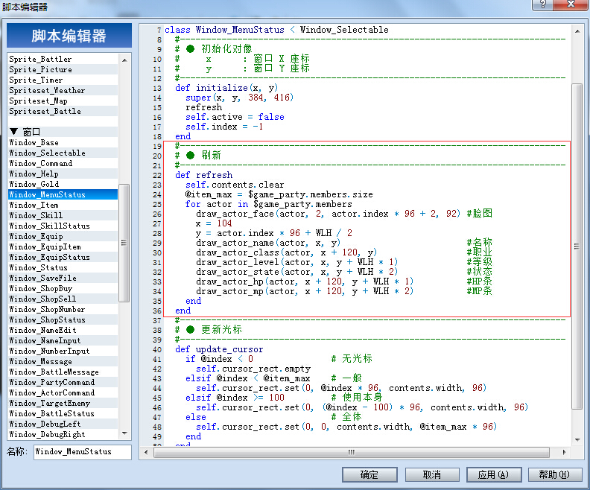The width and height of the screenshot is (590, 490).
Task: Click the code editor vertical scrollbar thumb
Action: click(x=577, y=246)
